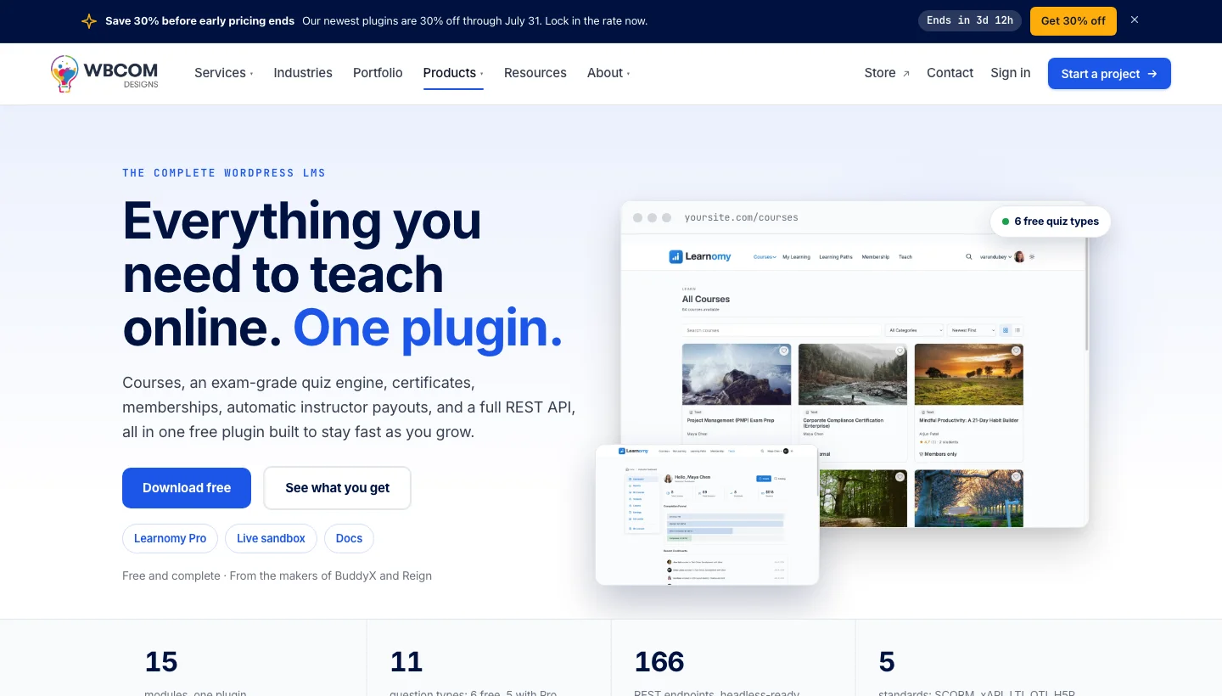
Task: Click the Members only label on the Mindful course
Action: 940,454
